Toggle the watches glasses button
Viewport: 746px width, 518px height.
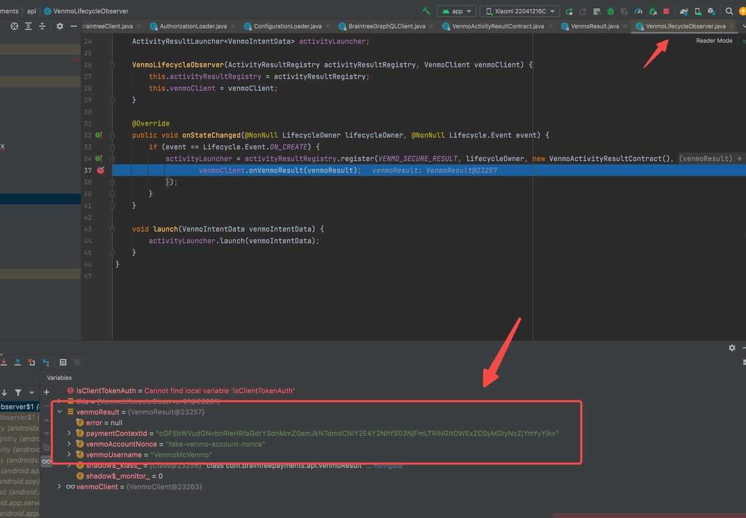(x=46, y=461)
